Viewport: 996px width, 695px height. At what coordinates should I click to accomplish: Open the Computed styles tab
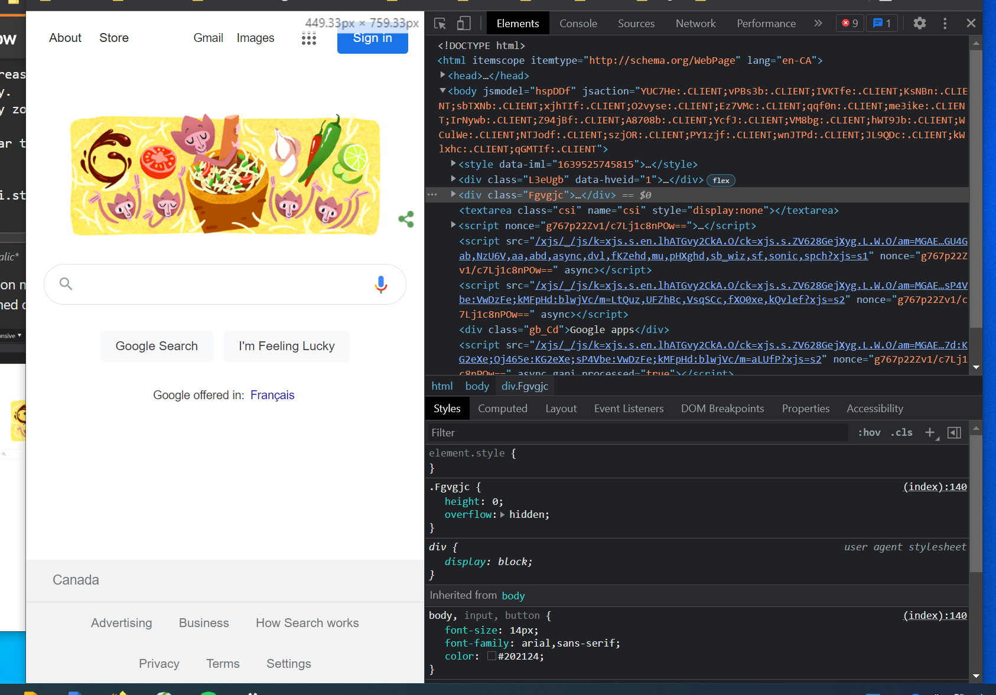(x=503, y=409)
